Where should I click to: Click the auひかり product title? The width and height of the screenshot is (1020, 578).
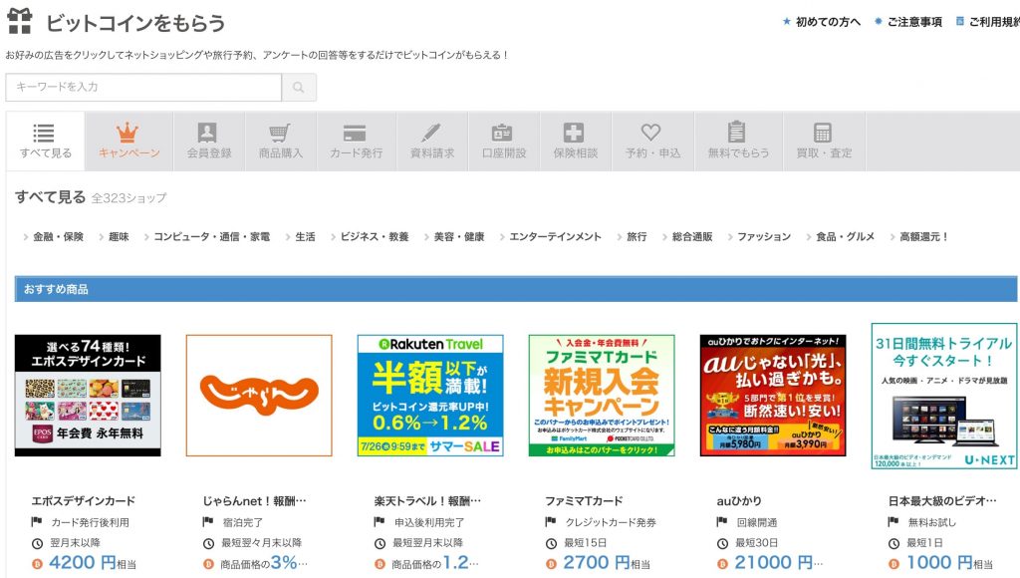coord(739,501)
